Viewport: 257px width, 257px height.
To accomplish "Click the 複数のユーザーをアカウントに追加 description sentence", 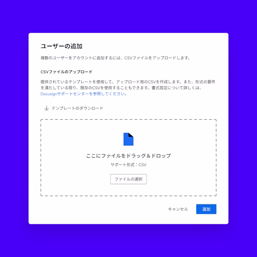I will click(115, 58).
